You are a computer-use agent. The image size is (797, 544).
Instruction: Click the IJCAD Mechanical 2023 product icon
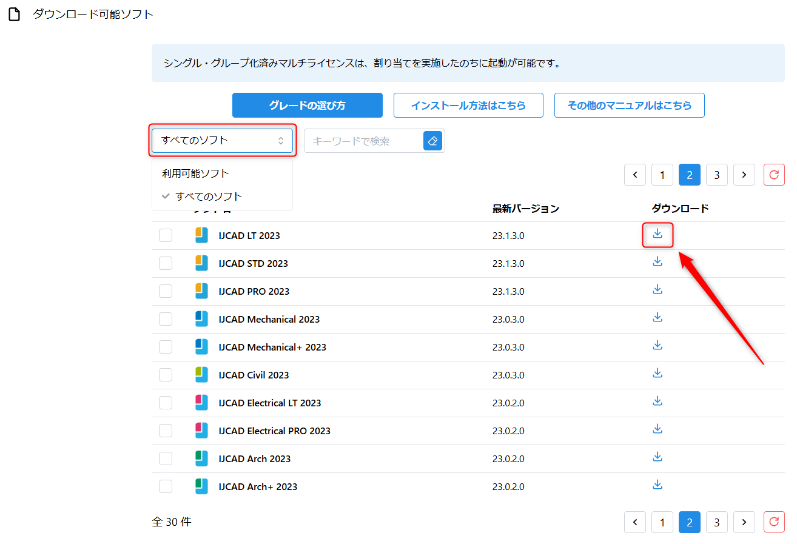(201, 319)
